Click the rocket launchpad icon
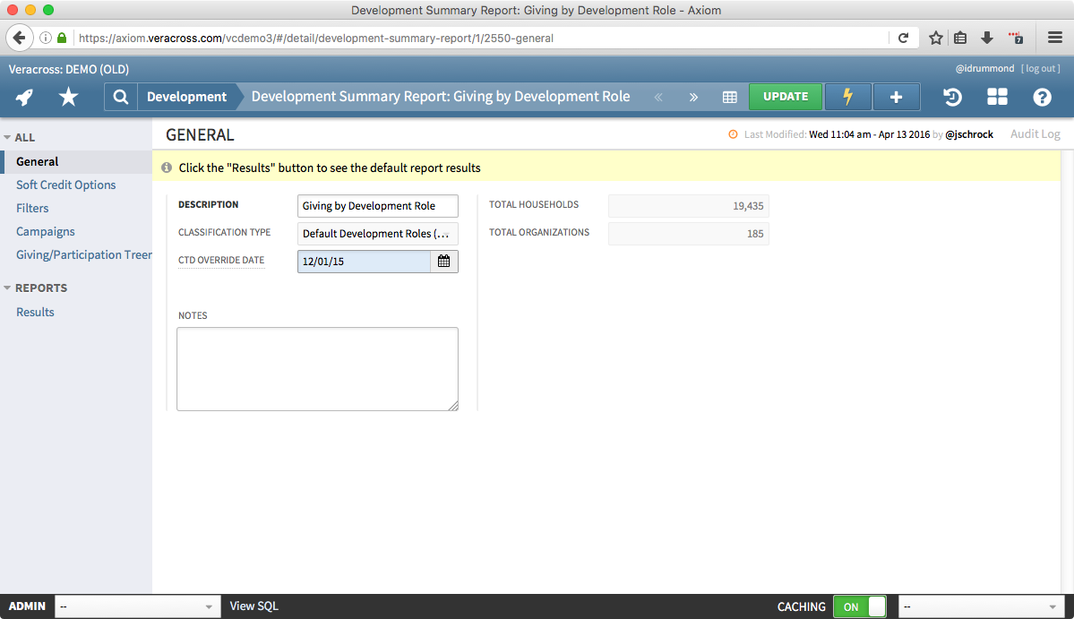 tap(24, 97)
